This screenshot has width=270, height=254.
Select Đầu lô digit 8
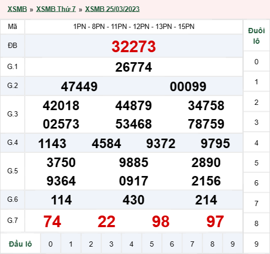click(x=213, y=244)
